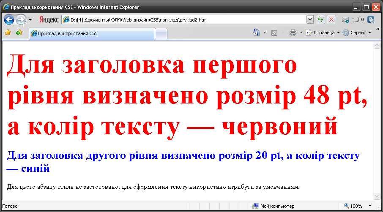Open the Home page icon
This screenshot has width=383, height=212.
pos(257,33)
